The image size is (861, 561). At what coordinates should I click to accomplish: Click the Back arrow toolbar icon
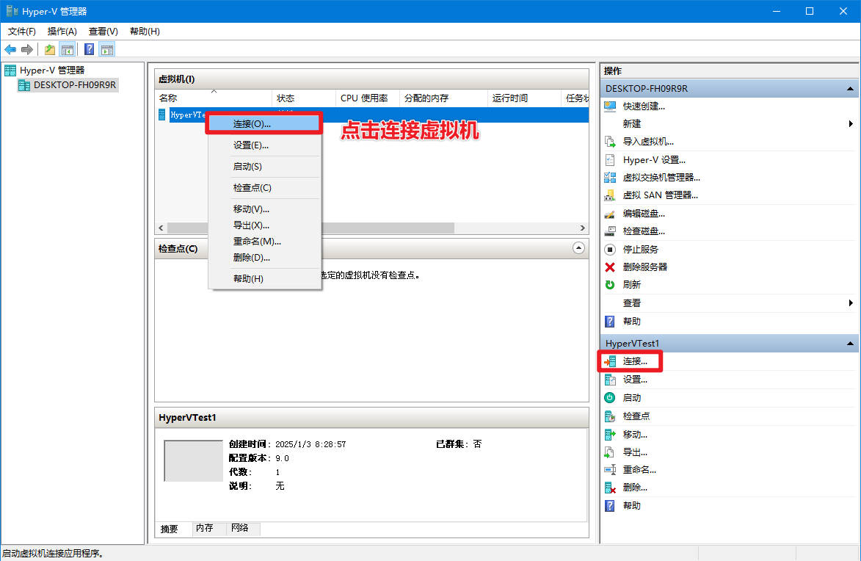point(10,49)
